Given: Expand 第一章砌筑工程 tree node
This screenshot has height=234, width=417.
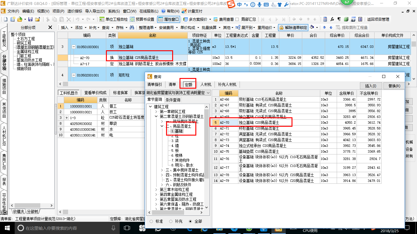Looking at the screenshot, I should coord(156,112).
